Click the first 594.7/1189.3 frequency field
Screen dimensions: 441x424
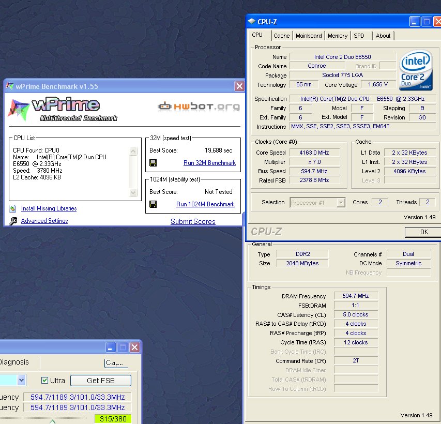pyautogui.click(x=78, y=397)
